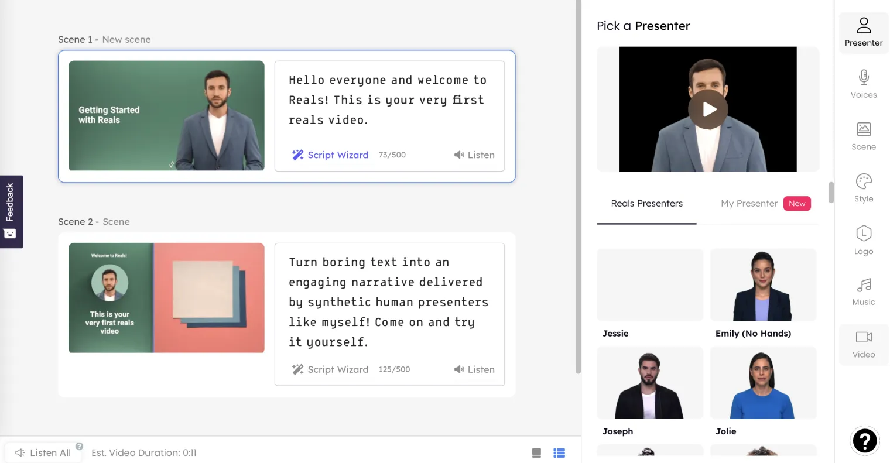
Task: Click the 'Est. Video Duration: 0:11' text
Action: 144,452
